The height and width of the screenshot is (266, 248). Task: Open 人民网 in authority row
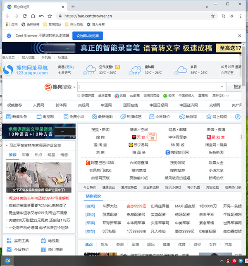click(38, 105)
